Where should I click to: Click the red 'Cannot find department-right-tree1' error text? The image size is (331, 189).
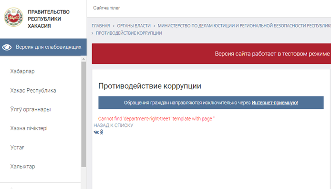(x=156, y=119)
